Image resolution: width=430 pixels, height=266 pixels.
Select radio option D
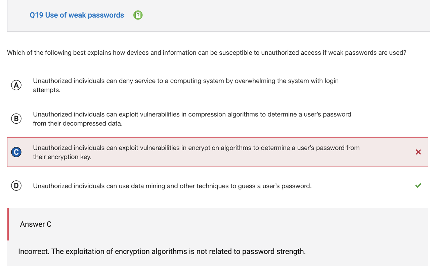(16, 186)
